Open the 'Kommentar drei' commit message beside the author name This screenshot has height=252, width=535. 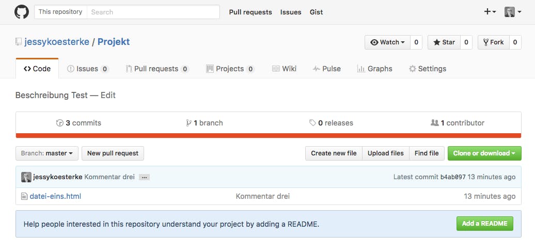tap(109, 177)
